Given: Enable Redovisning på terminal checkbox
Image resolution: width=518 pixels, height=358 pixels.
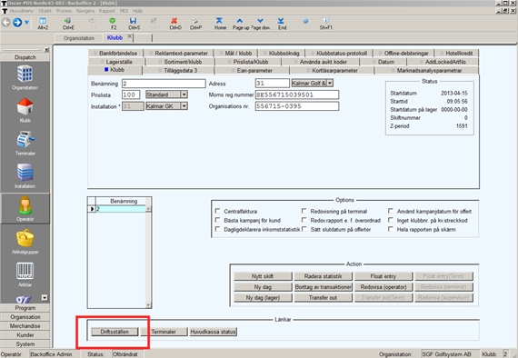Looking at the screenshot, I should click(x=304, y=211).
